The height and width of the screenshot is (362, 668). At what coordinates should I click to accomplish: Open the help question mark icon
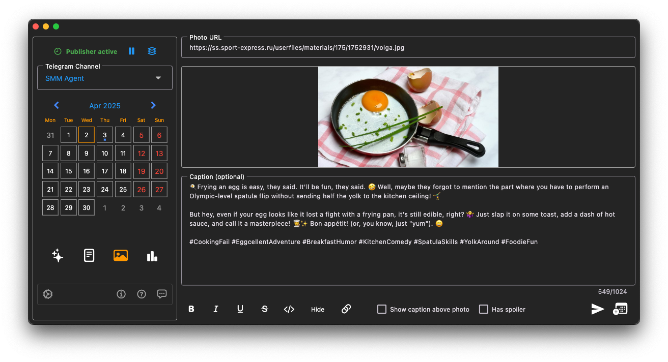click(142, 294)
